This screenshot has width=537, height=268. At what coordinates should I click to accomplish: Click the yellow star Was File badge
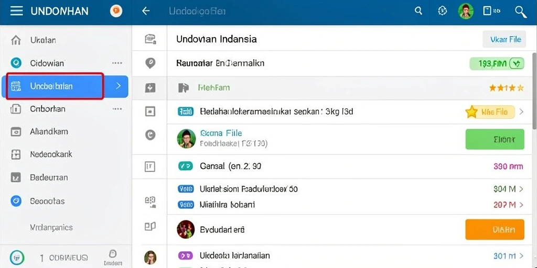click(490, 112)
